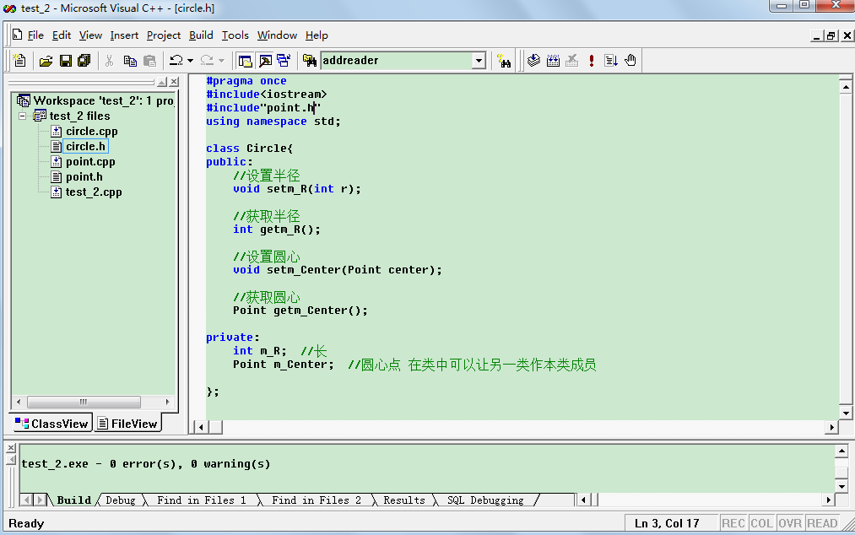
Task: Click the OVR status bar indicator
Action: [x=790, y=523]
